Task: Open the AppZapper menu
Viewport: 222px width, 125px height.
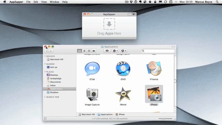Action: click(16, 2)
